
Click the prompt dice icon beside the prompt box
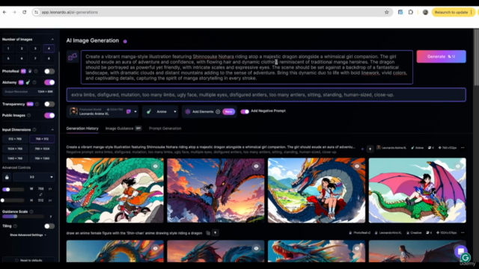(x=73, y=57)
